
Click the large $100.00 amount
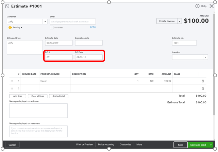(x=196, y=21)
